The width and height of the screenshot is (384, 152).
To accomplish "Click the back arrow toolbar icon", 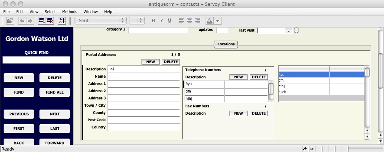I will [x=22, y=21].
